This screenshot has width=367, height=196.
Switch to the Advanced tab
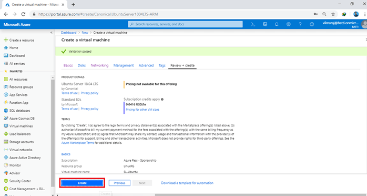click(146, 65)
